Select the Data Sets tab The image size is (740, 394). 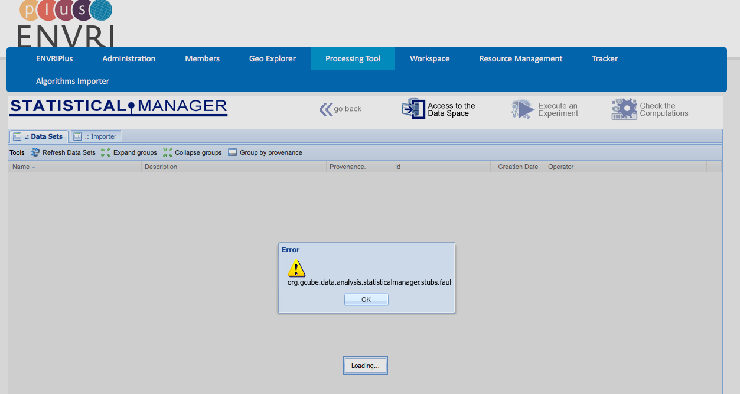pos(39,136)
